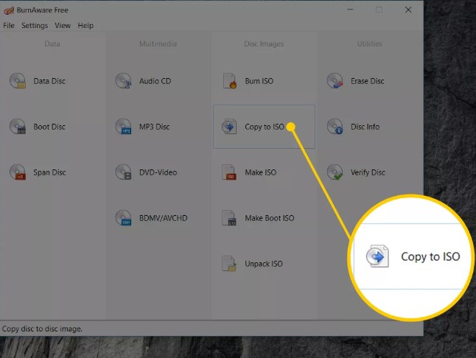This screenshot has width=476, height=358.
Task: Click the Burn ISO label
Action: (x=259, y=81)
